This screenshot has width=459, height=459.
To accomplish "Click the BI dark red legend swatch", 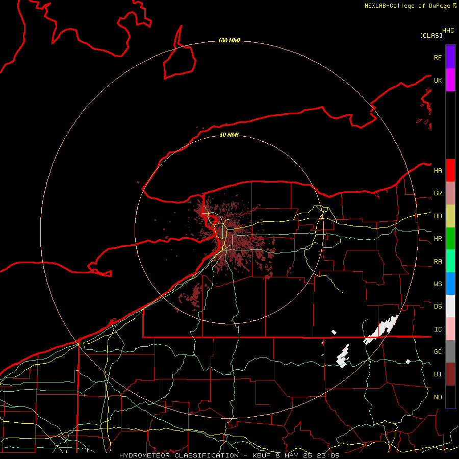I will [x=450, y=374].
